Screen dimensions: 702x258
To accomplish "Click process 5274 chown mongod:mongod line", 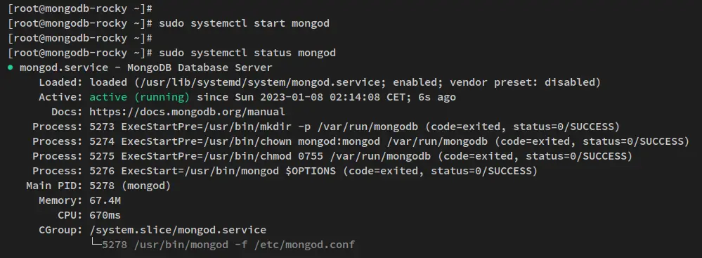I will tap(360, 141).
